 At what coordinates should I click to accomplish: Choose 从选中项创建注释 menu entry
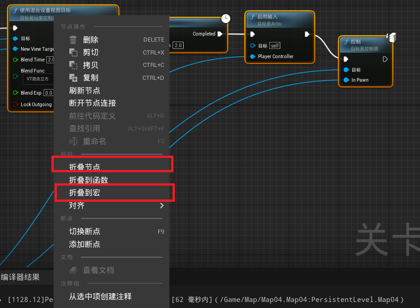coord(111,296)
